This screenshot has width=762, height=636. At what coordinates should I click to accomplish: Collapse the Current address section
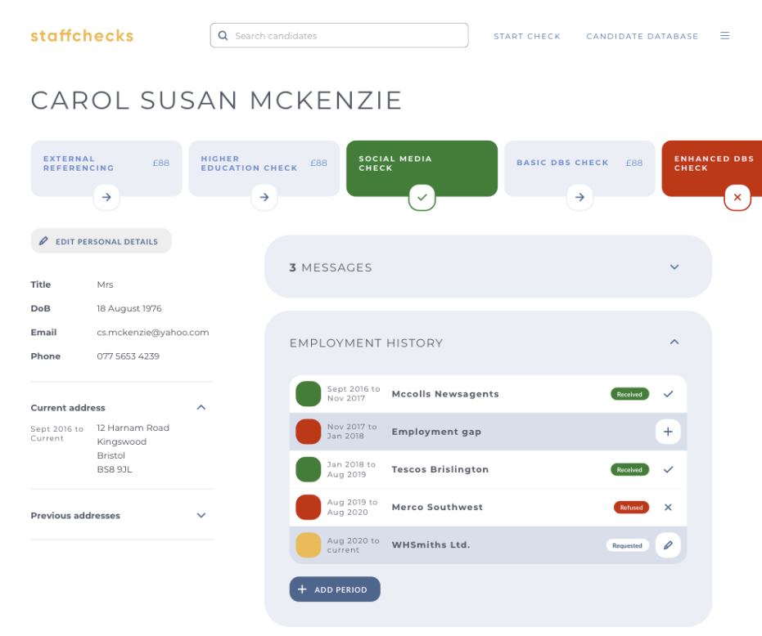[201, 408]
